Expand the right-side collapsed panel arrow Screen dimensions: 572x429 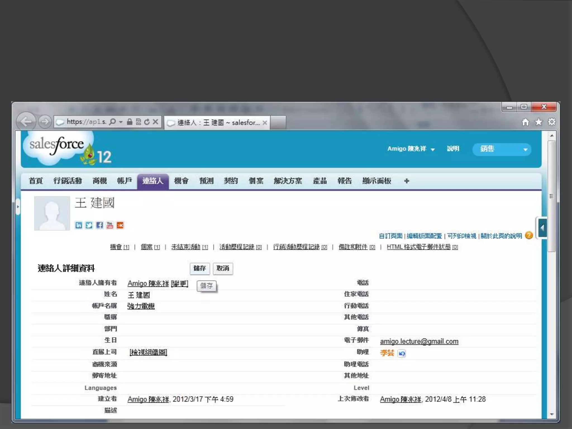pos(542,228)
